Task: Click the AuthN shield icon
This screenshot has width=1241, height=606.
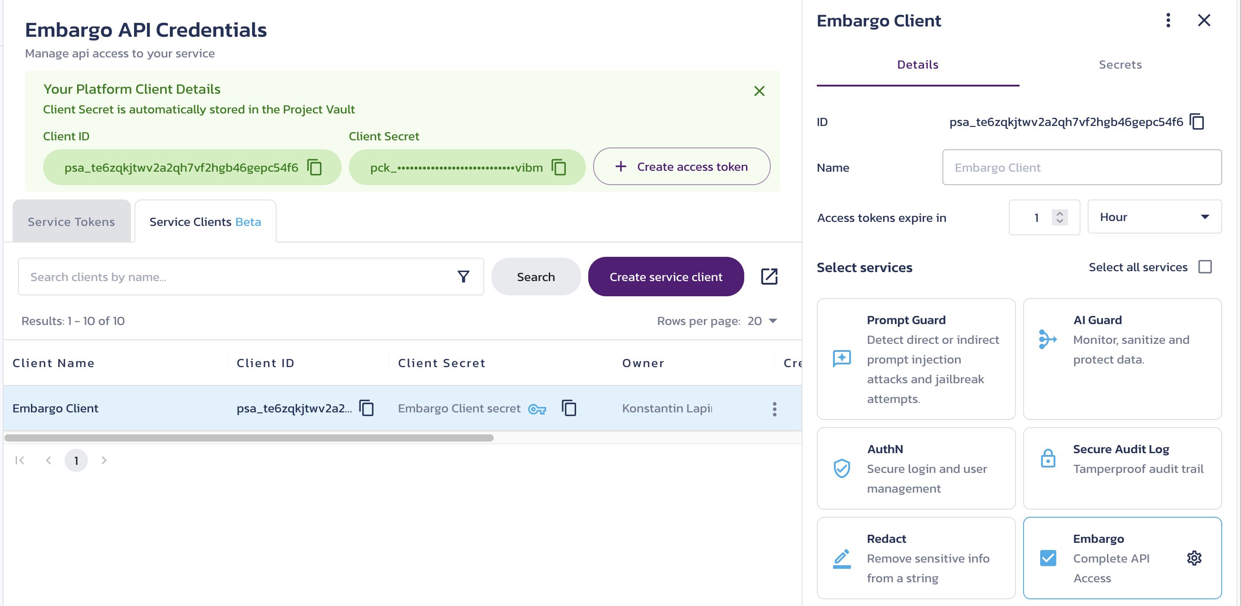Action: pos(842,468)
